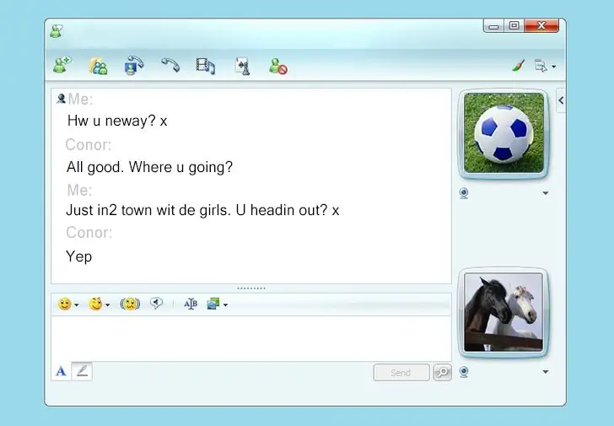Expand options arrow under soccer ball picture
Screen dimensions: 614x426
(x=545, y=193)
